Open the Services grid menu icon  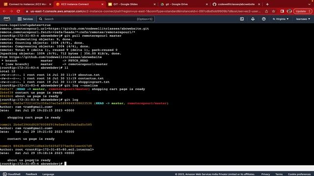click(x=20, y=19)
